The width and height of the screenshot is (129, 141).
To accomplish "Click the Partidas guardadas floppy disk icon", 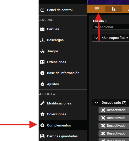I will click(x=42, y=136).
